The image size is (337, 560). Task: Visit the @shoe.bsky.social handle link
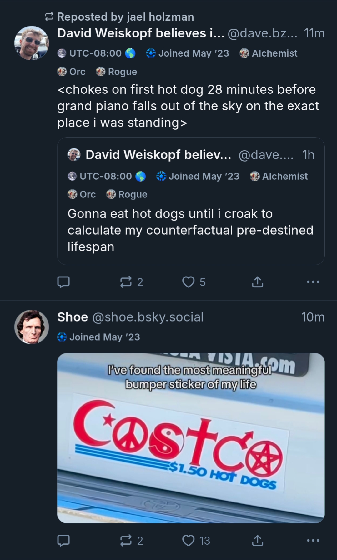(x=148, y=317)
